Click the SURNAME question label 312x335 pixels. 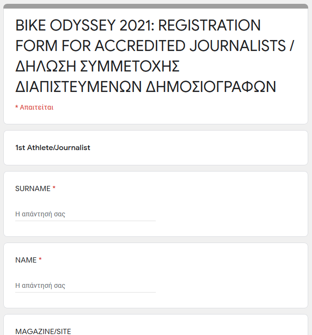coord(33,189)
